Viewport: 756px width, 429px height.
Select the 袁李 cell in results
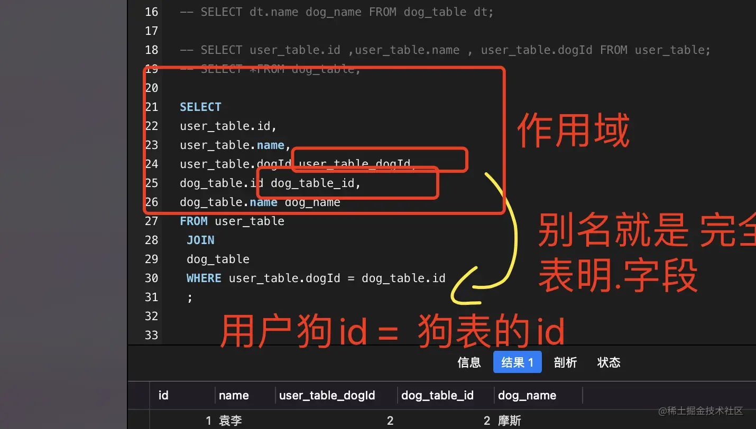coord(231,421)
